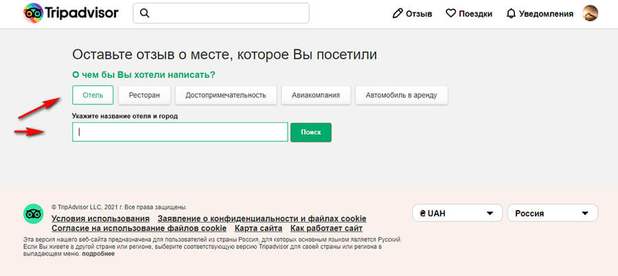
Task: Switch to the Авиакомпания category
Action: point(315,95)
